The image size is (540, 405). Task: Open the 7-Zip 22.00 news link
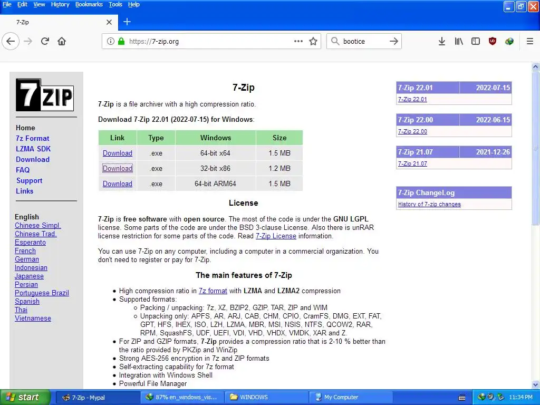pos(412,131)
